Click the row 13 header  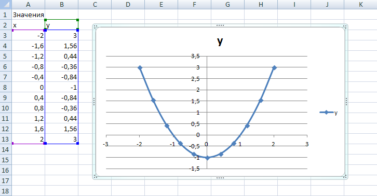point(6,139)
